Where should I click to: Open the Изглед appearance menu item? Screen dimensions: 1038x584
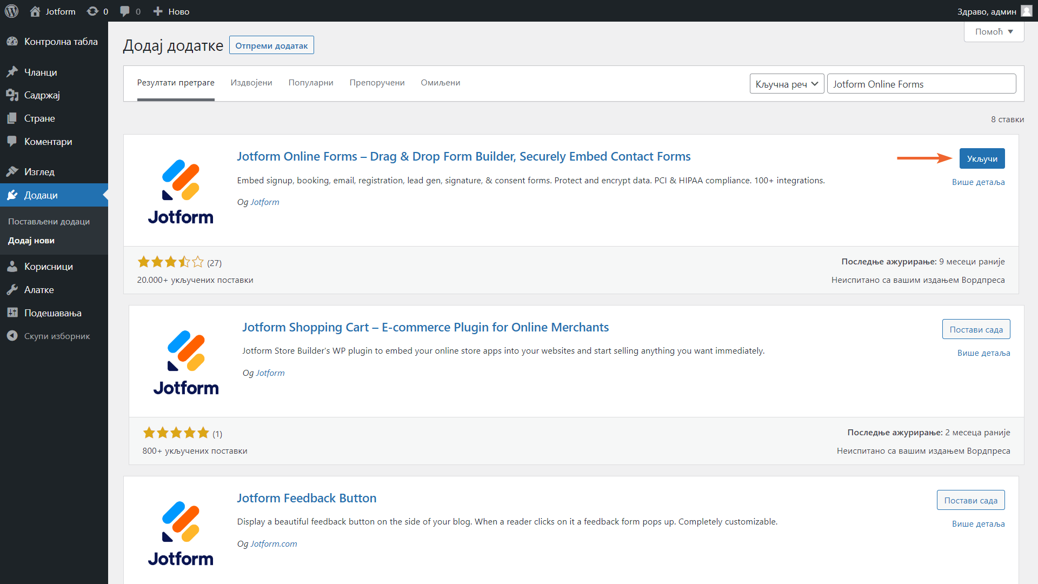[39, 171]
